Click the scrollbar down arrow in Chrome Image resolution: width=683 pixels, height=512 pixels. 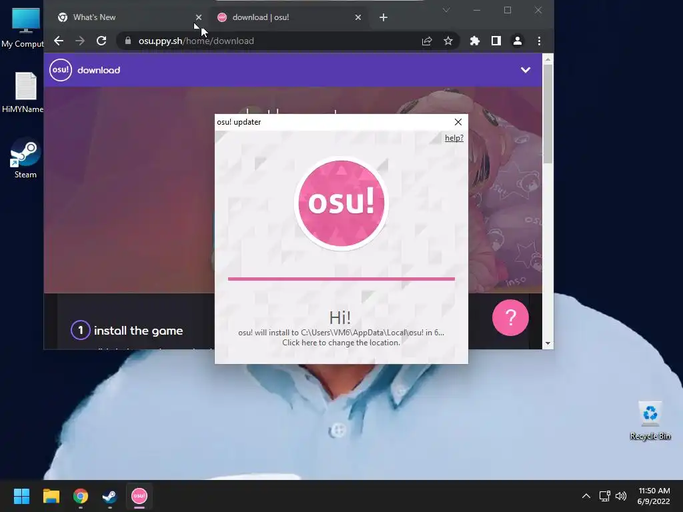(548, 343)
